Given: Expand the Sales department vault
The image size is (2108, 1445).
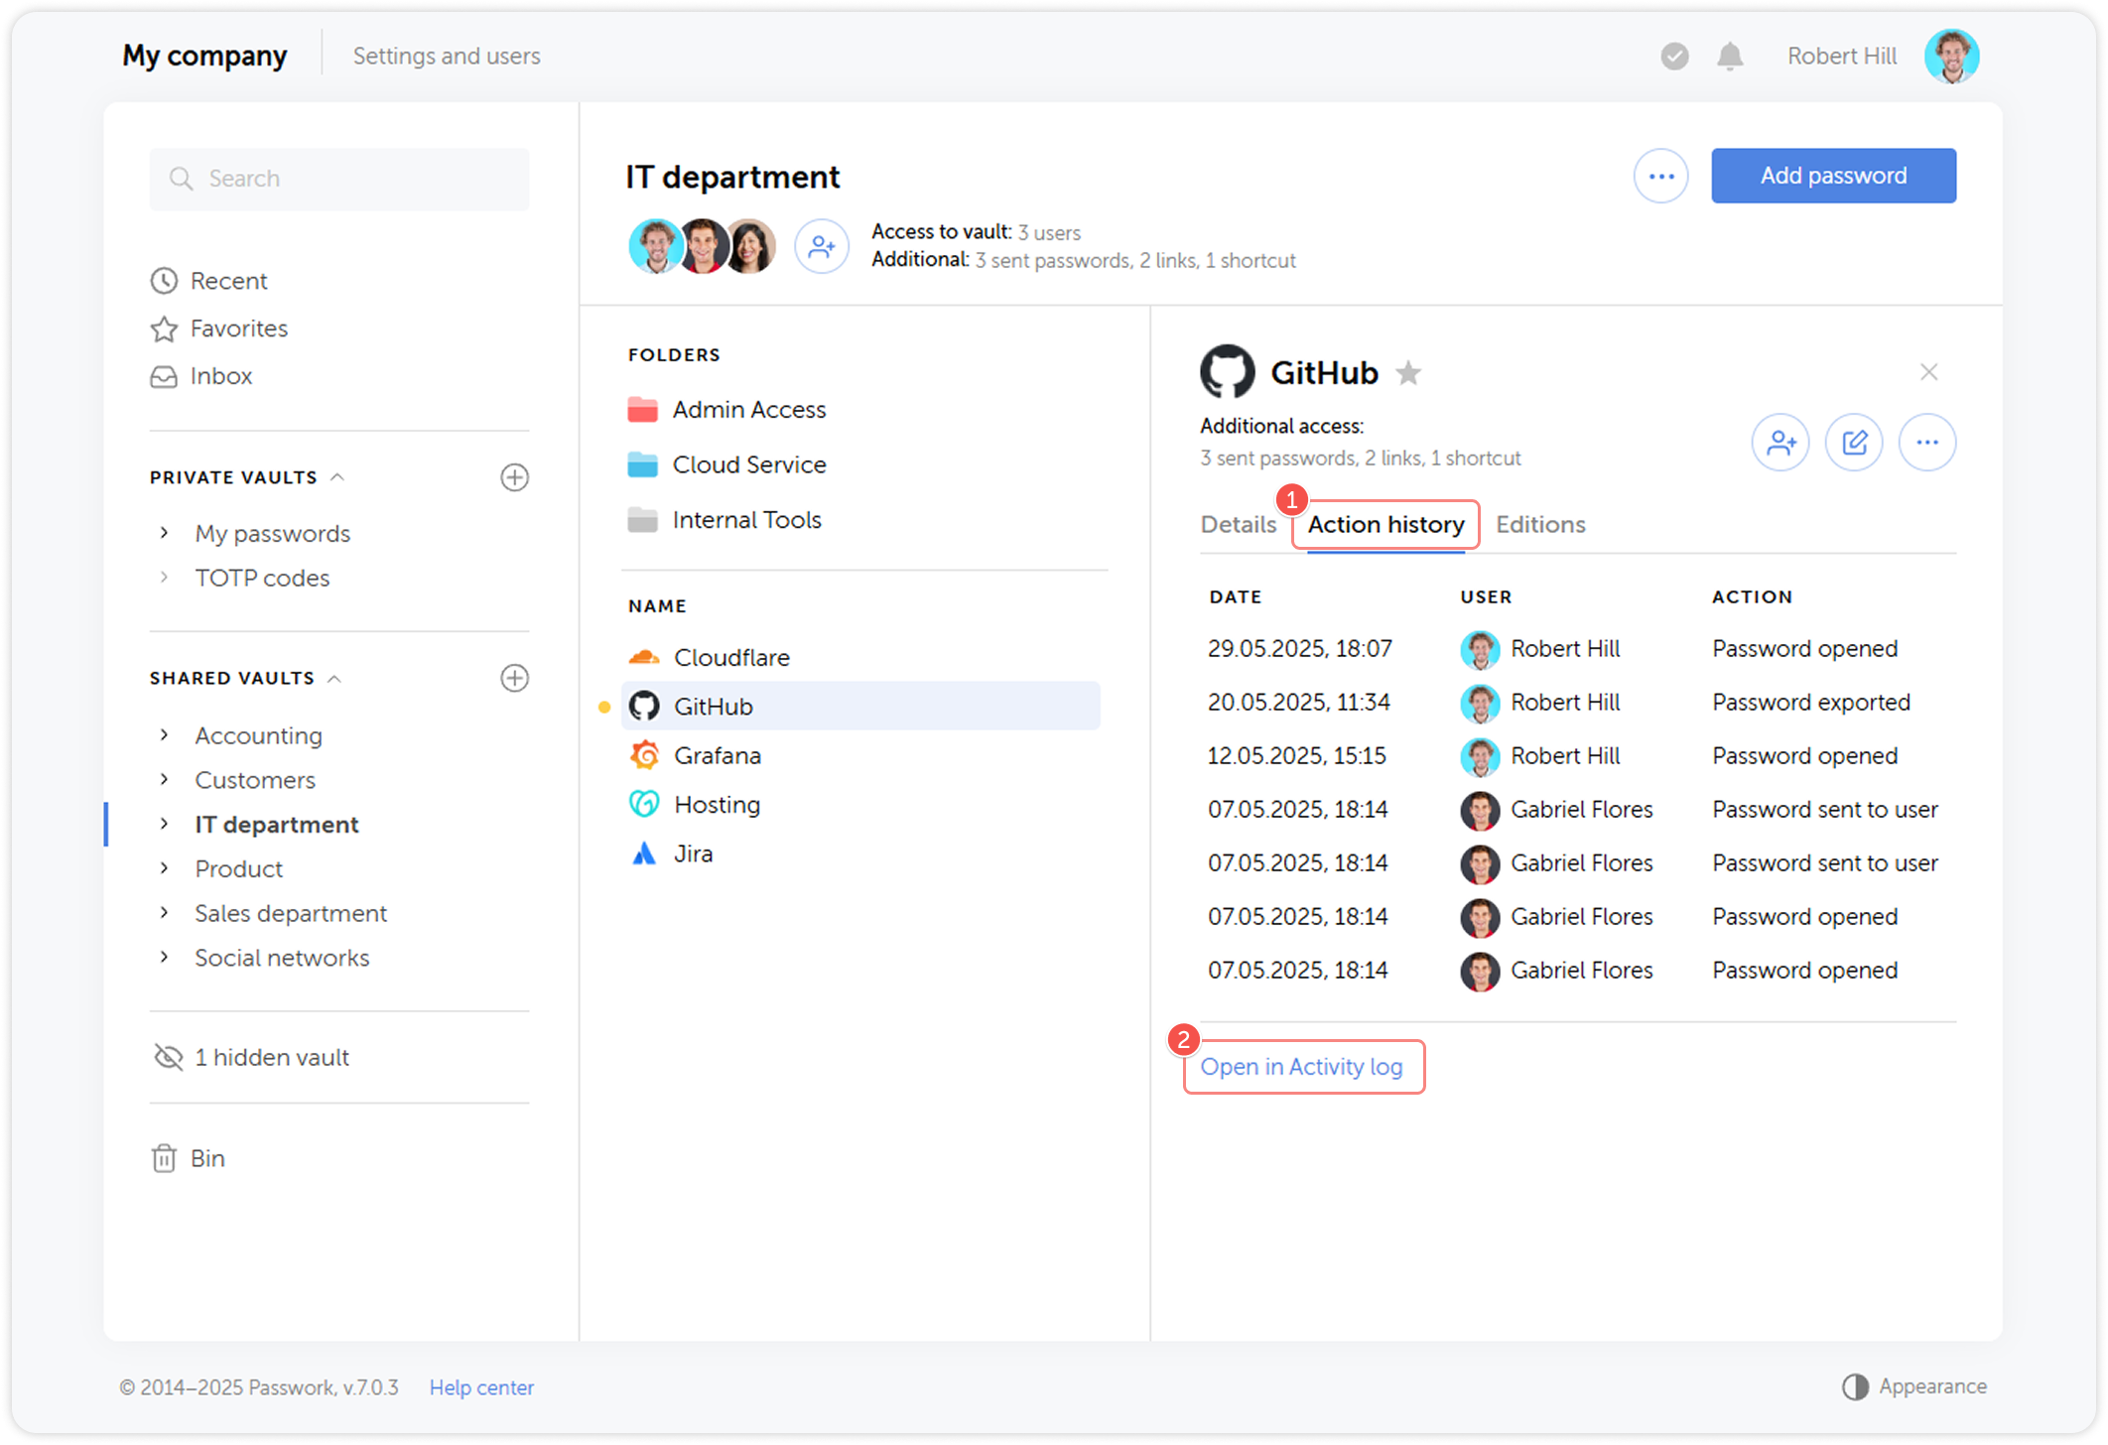Looking at the screenshot, I should pos(165,913).
